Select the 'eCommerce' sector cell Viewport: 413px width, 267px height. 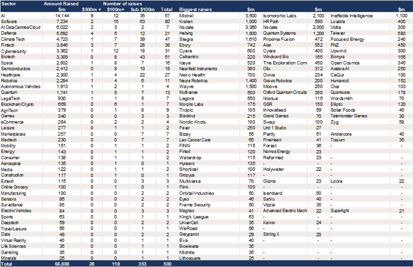coord(12,122)
